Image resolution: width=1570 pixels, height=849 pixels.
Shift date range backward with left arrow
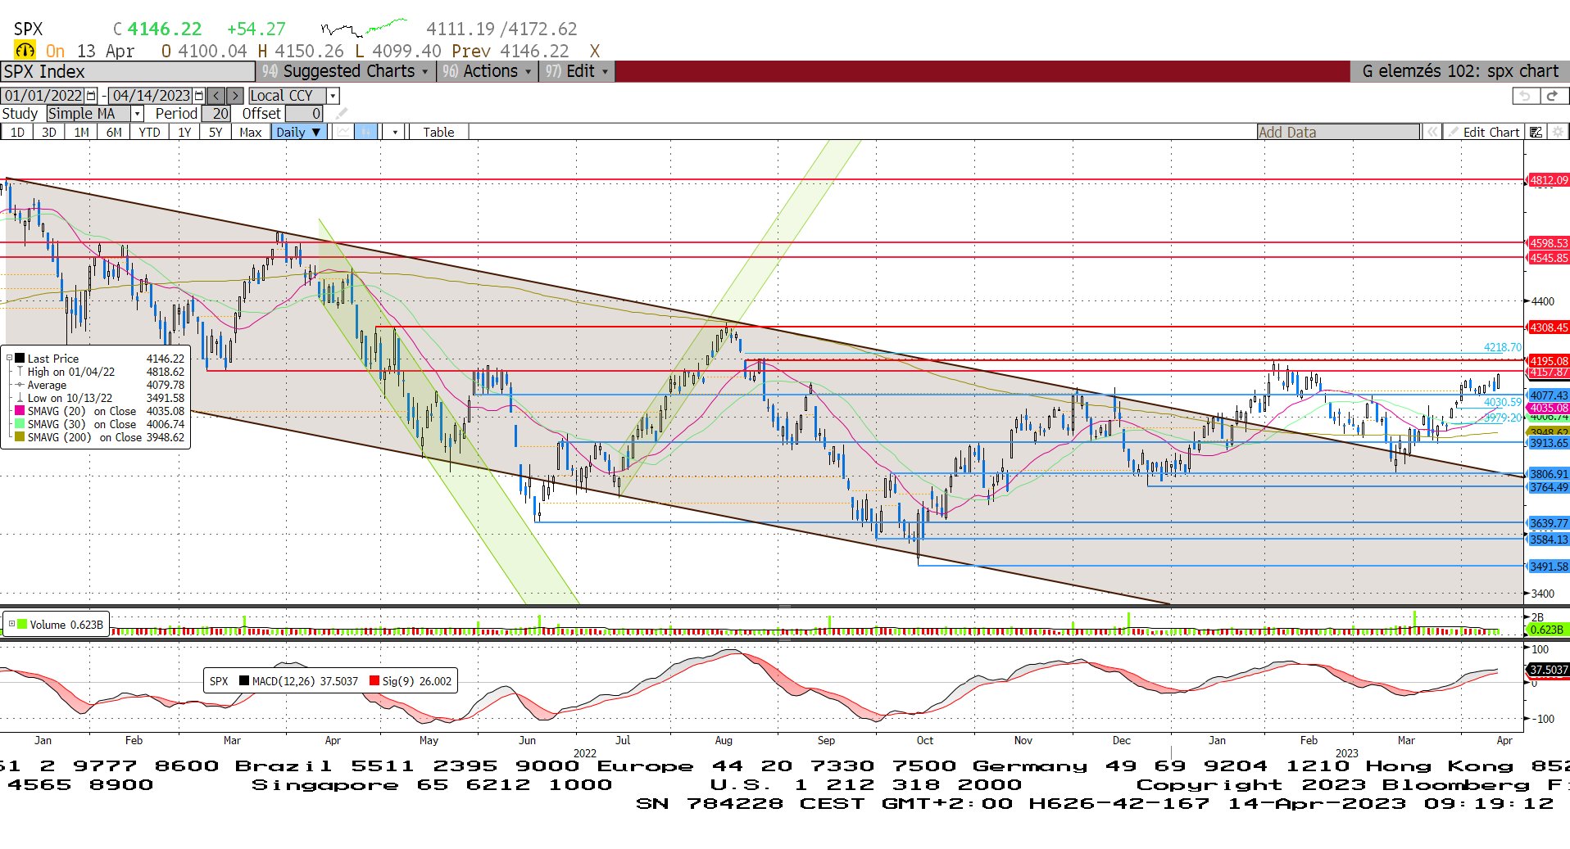(216, 96)
